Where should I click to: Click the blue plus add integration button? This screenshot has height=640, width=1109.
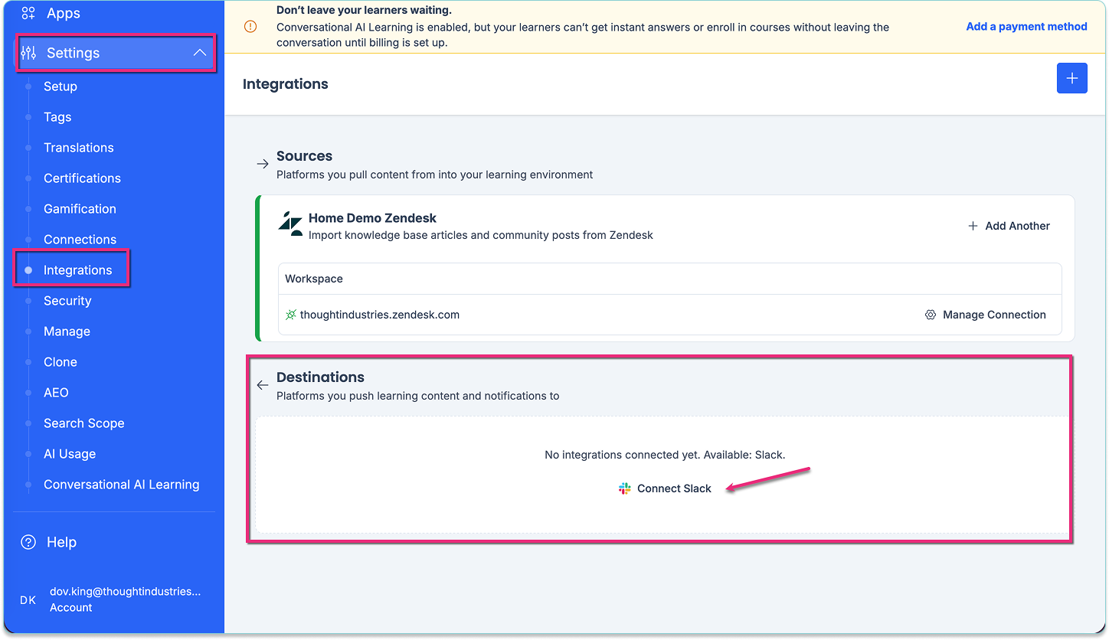tap(1071, 78)
